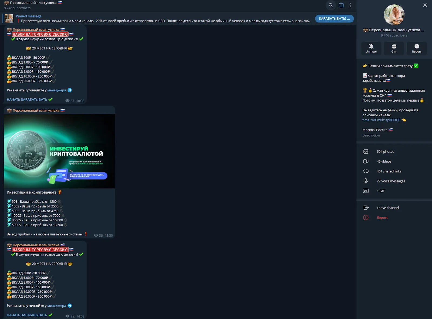
Task: Click the Telegram icon beside менеджера in 14:03 post
Action: click(x=70, y=306)
